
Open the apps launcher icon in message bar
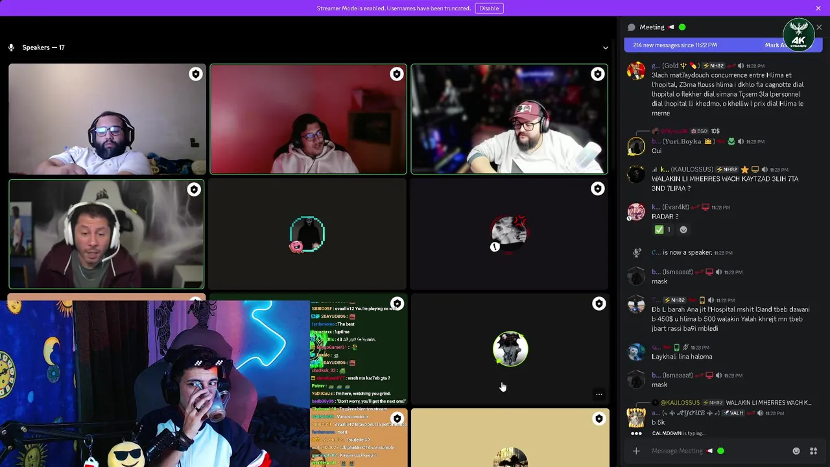click(x=813, y=451)
